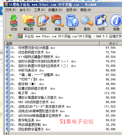Select file 17. 99秒马表设计.doc
Image resolution: width=122 pixels, height=135 pixels.
point(25,70)
